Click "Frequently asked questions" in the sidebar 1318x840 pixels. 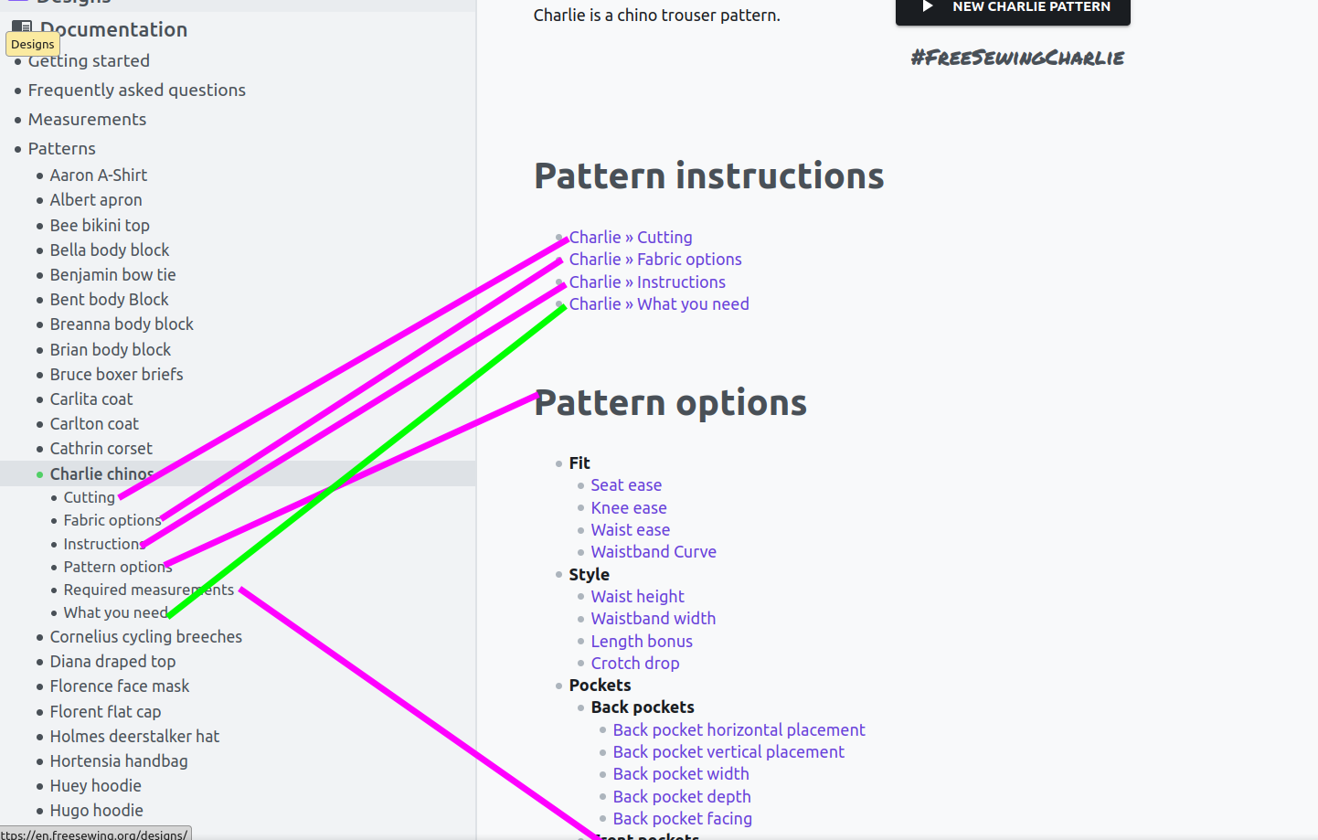(x=136, y=90)
